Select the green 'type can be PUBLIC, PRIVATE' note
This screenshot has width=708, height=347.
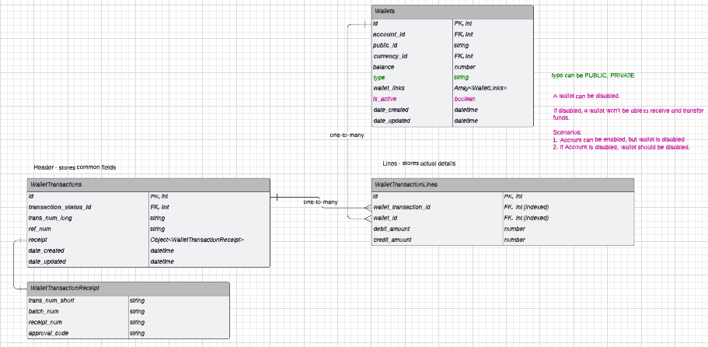592,75
